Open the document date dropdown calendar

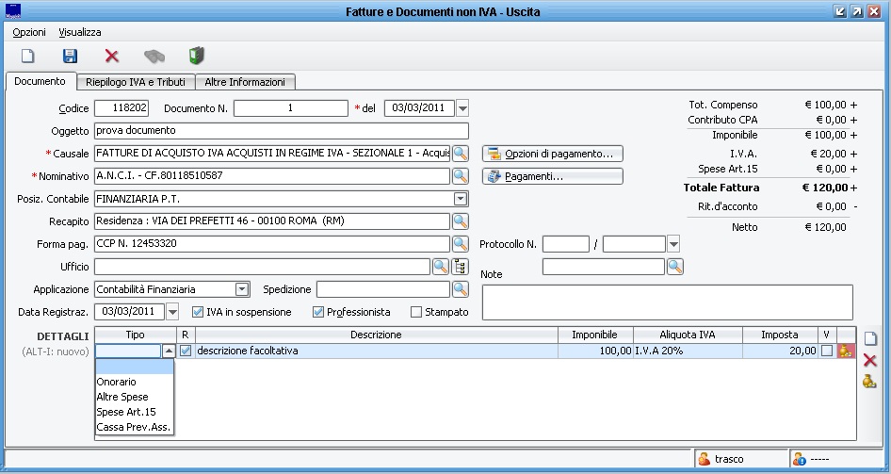[462, 108]
